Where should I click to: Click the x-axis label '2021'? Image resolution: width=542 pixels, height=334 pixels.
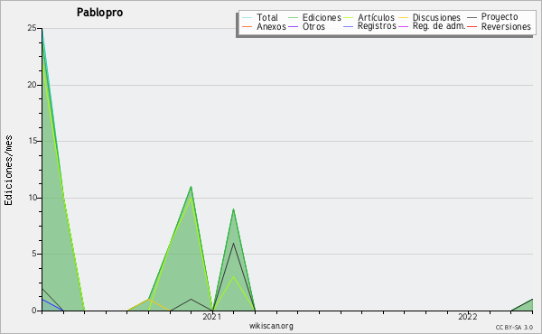(x=212, y=317)
